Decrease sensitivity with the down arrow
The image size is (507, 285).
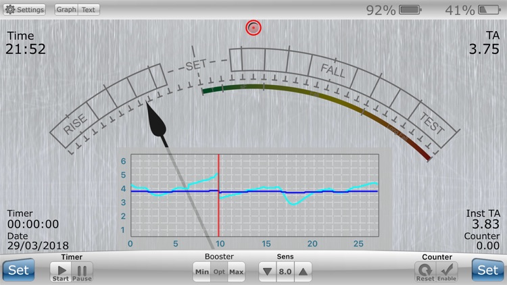click(268, 271)
